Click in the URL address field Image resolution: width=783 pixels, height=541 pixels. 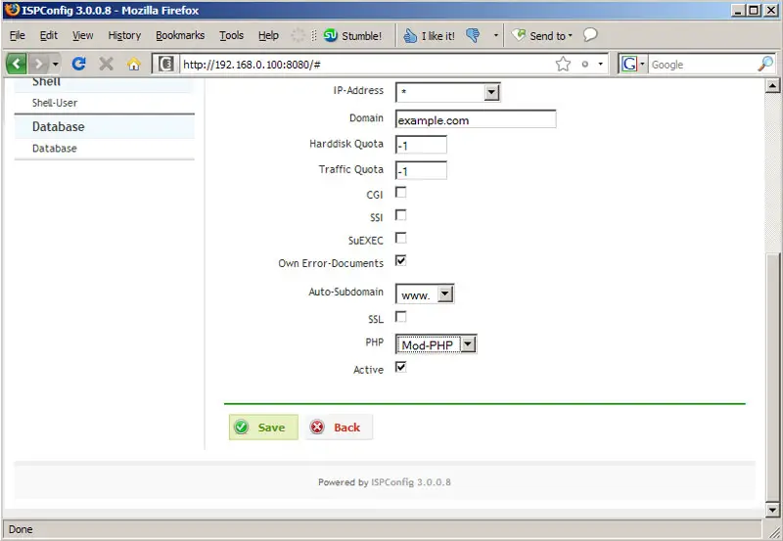(x=367, y=65)
